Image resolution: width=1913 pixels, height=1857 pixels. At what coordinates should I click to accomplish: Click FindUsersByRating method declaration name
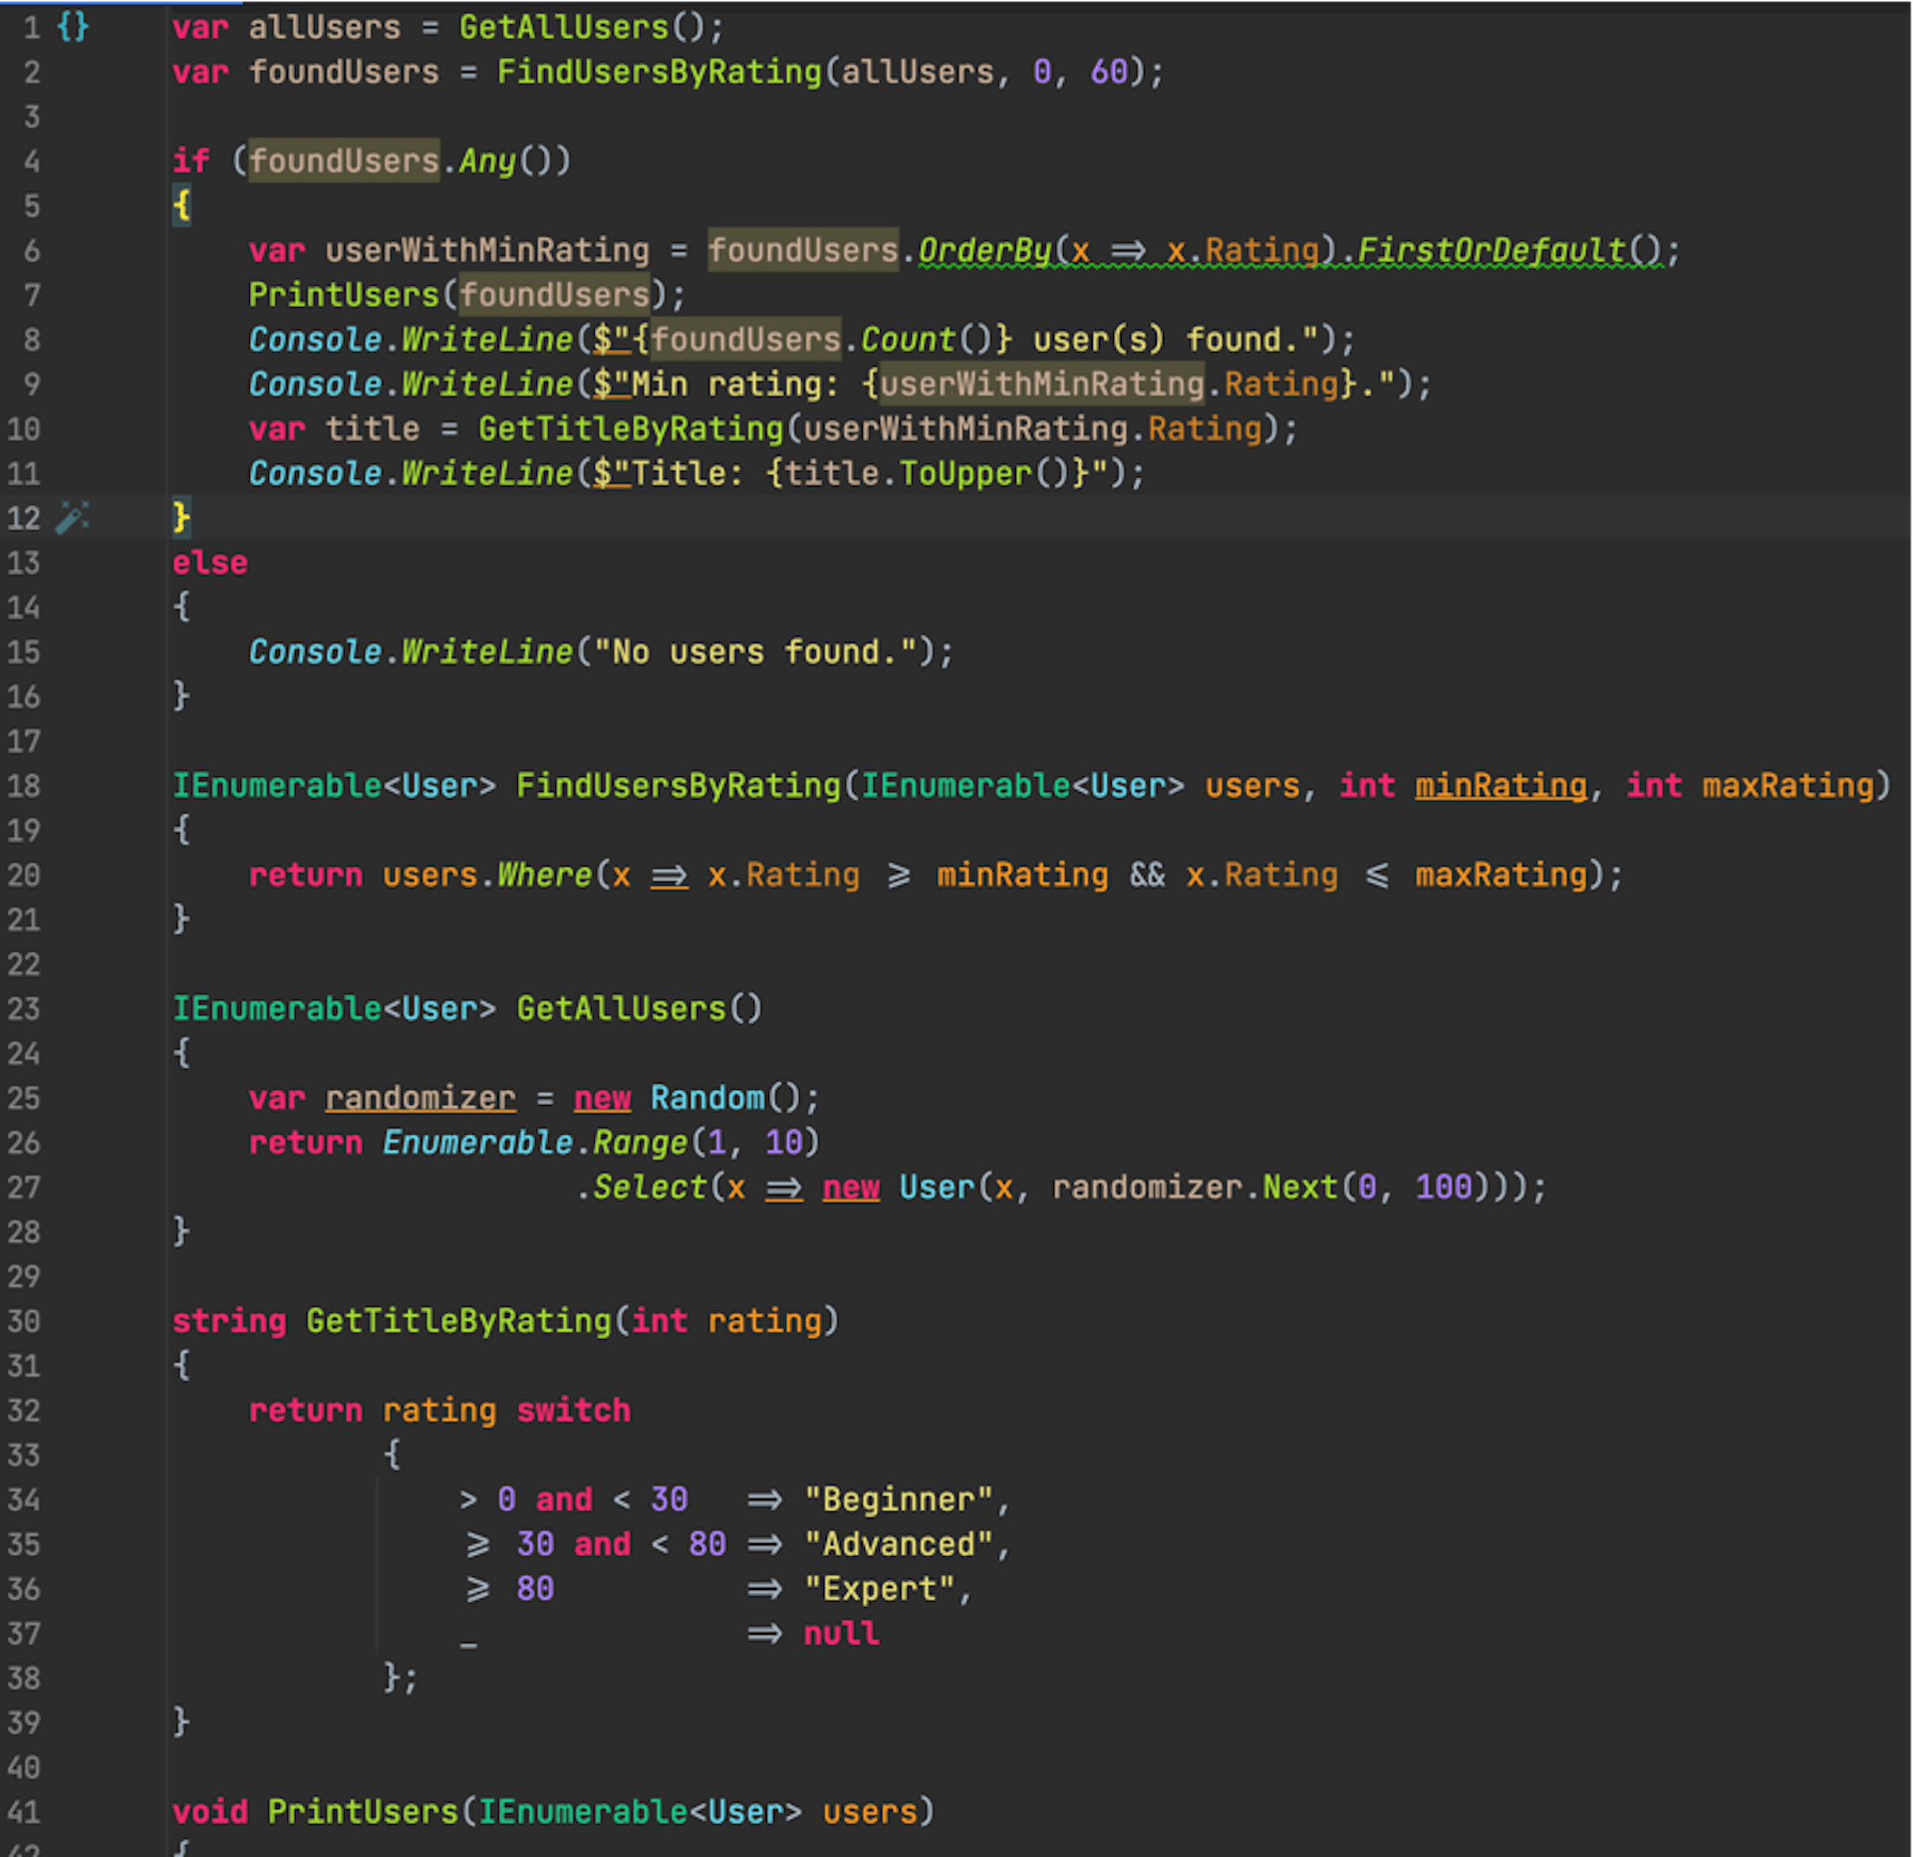point(678,786)
